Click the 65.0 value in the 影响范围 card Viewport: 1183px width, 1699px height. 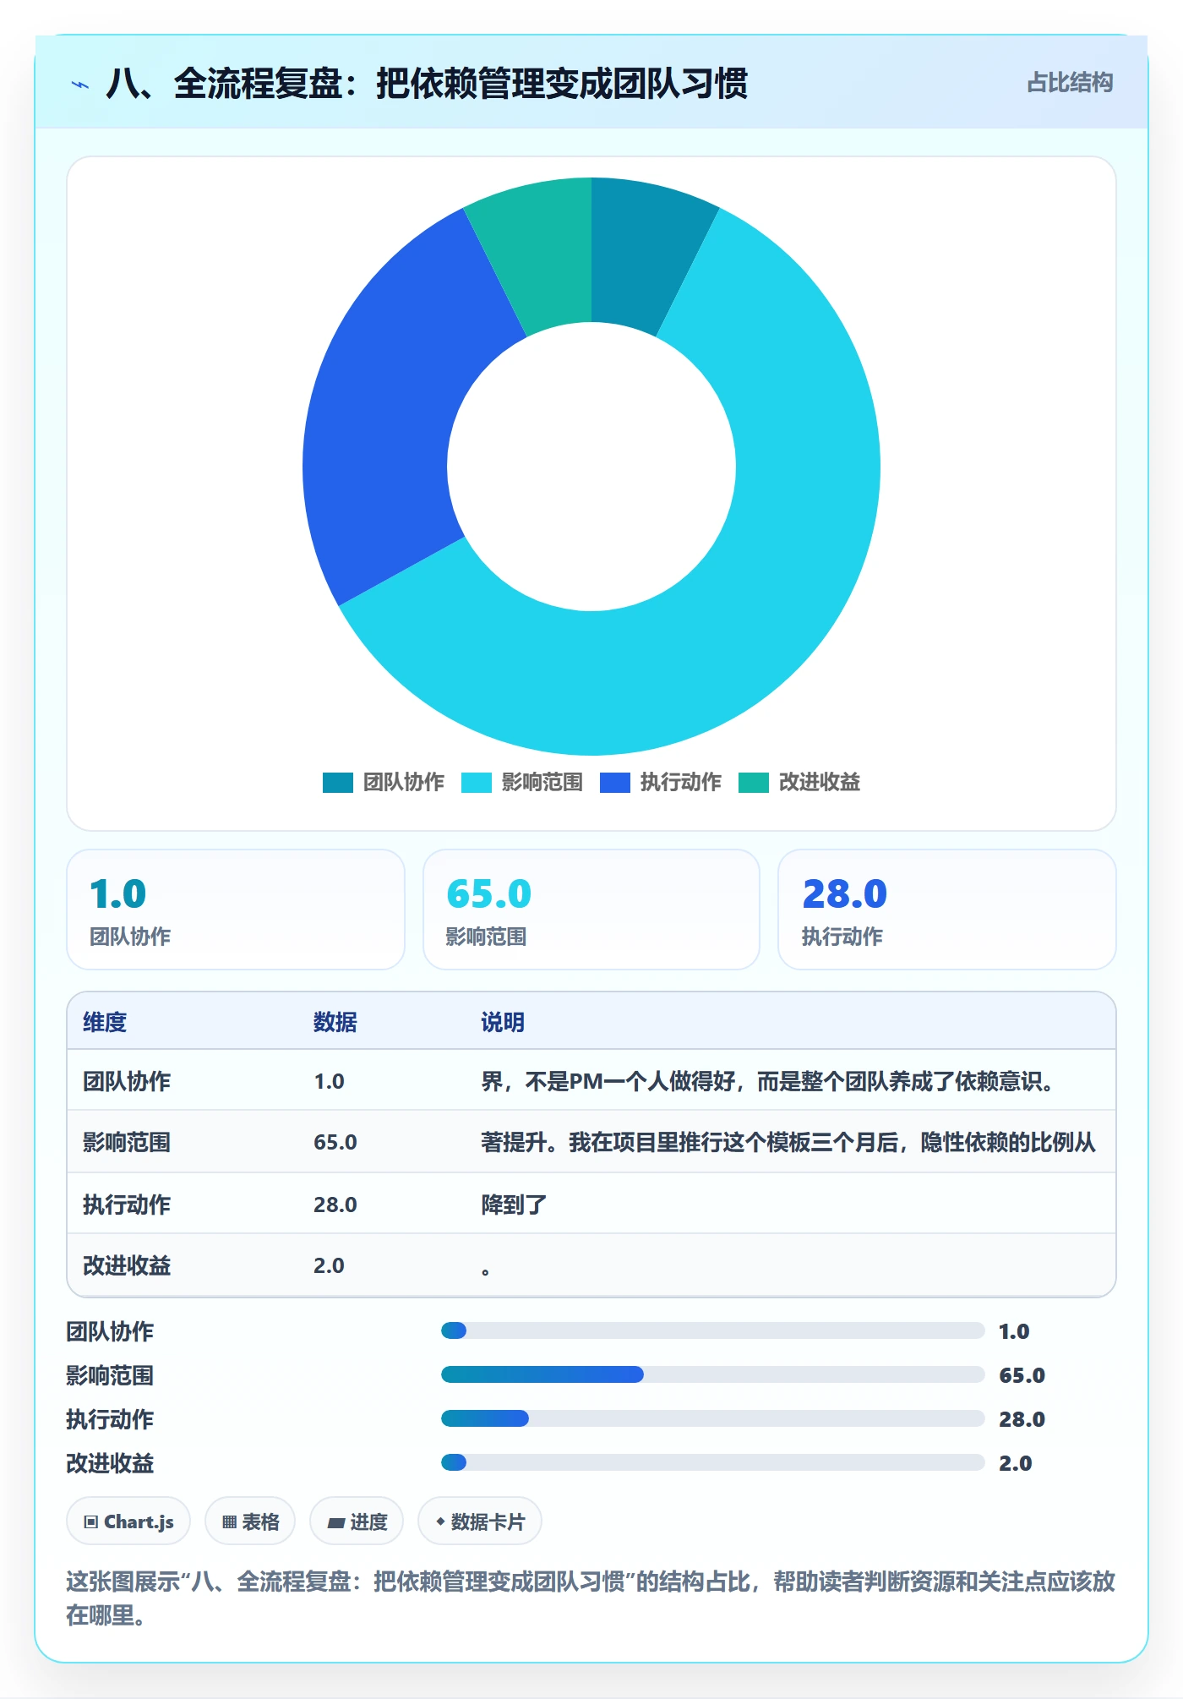pyautogui.click(x=489, y=893)
